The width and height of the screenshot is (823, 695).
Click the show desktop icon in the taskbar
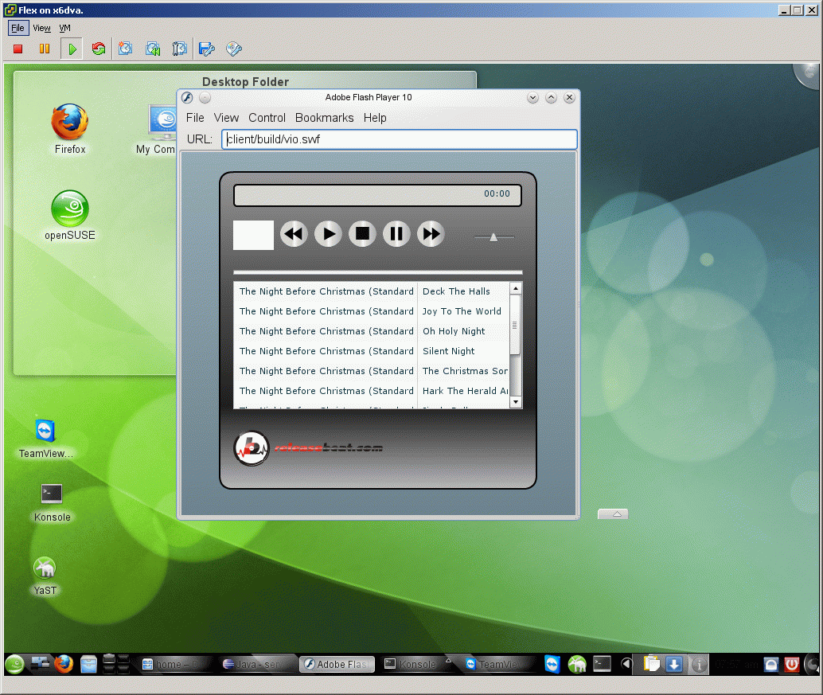point(40,663)
